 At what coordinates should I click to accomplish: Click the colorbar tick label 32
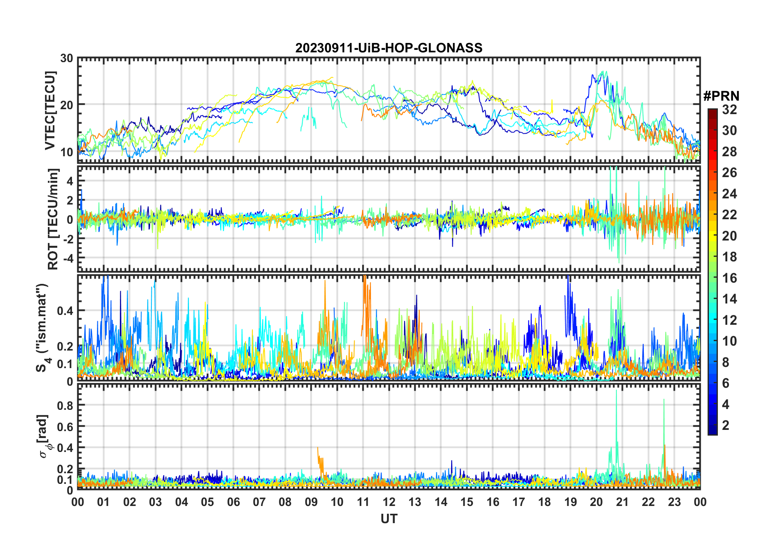point(729,109)
